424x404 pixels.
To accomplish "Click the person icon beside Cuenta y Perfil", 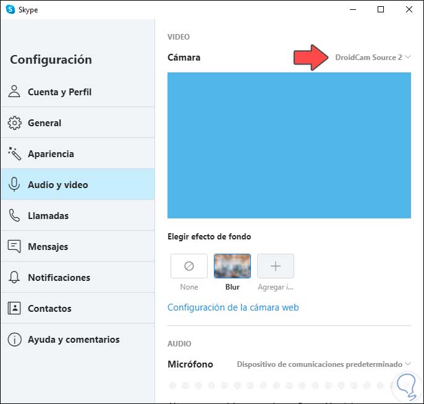I will click(x=14, y=92).
